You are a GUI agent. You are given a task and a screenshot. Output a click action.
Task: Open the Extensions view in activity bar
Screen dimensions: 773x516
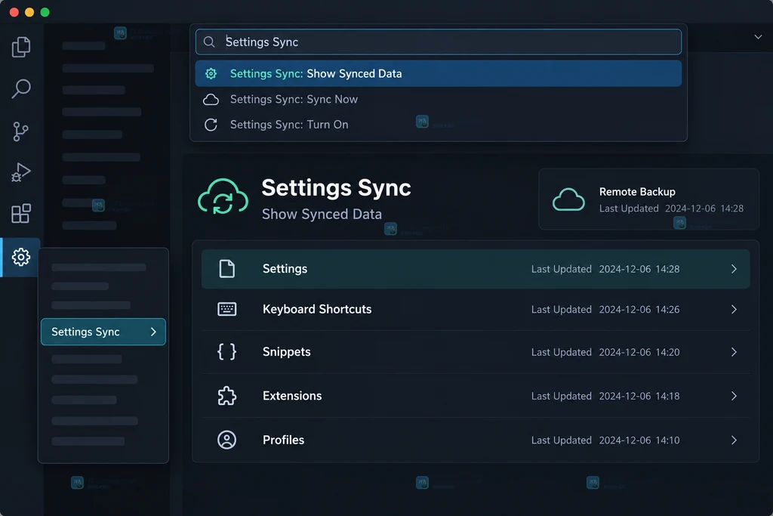point(20,214)
